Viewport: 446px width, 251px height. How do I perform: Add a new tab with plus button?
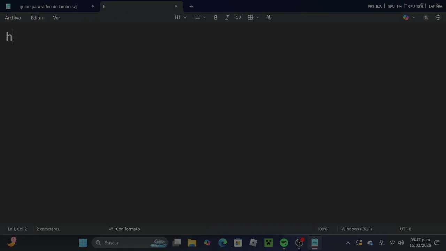tap(191, 7)
